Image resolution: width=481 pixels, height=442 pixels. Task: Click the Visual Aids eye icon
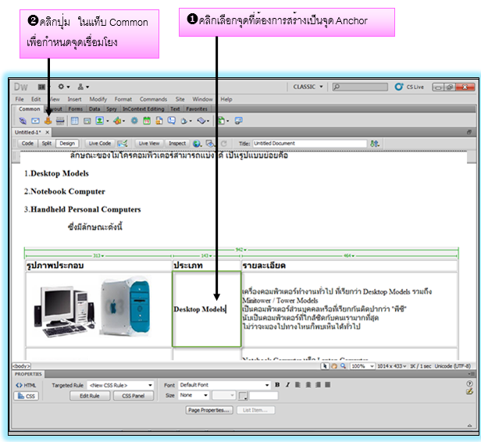pos(211,143)
